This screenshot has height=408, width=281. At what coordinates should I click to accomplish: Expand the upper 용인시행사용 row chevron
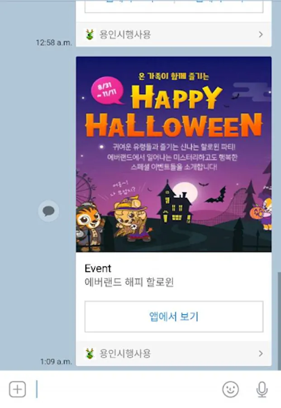coord(261,34)
